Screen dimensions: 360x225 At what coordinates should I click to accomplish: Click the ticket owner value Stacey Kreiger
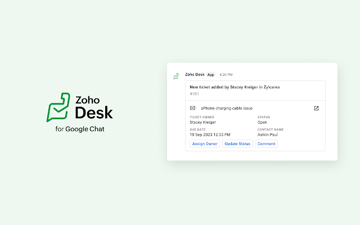click(202, 123)
